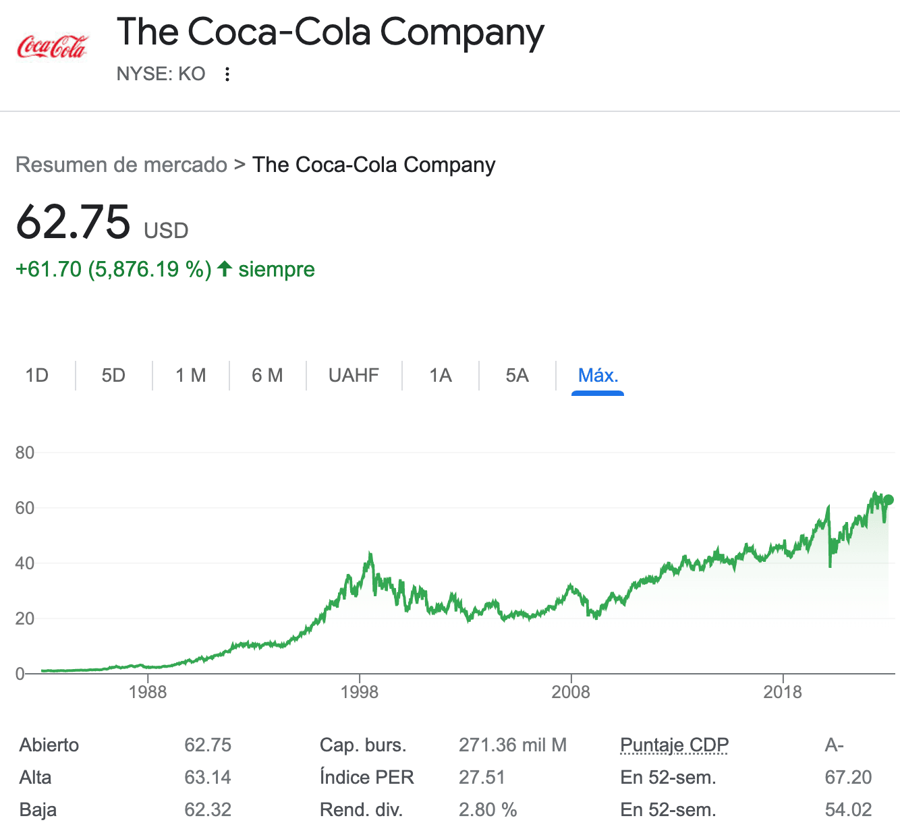Image resolution: width=900 pixels, height=835 pixels.
Task: Click the 1998 marker on chart timeline
Action: click(x=360, y=692)
